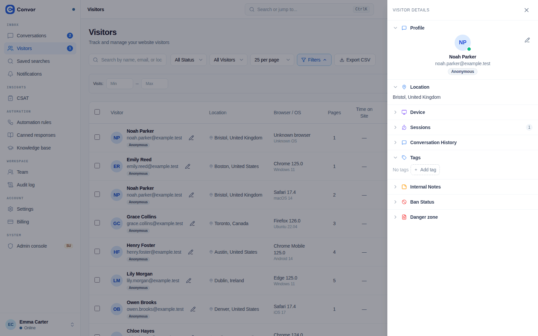This screenshot has height=336, width=538.
Task: Click the NP avatar in visitor details
Action: click(x=463, y=43)
